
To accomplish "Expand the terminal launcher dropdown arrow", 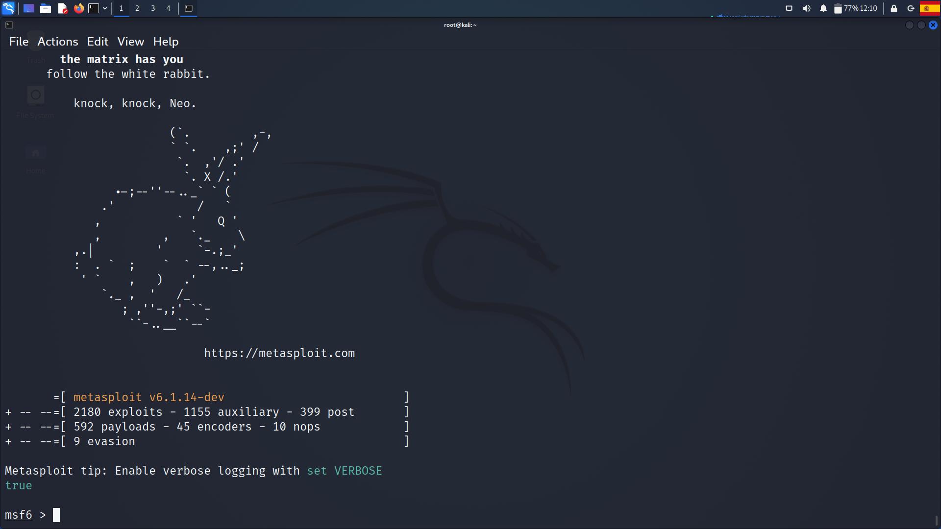I will point(105,8).
